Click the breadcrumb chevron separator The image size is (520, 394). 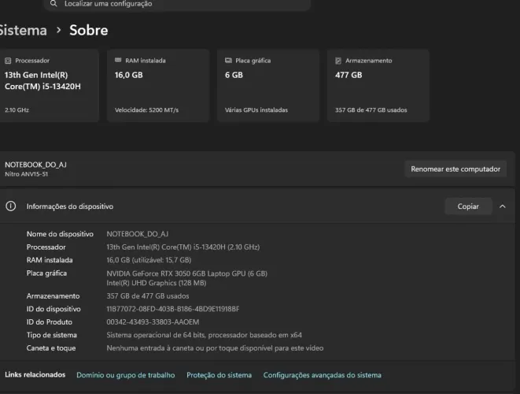[x=59, y=30]
